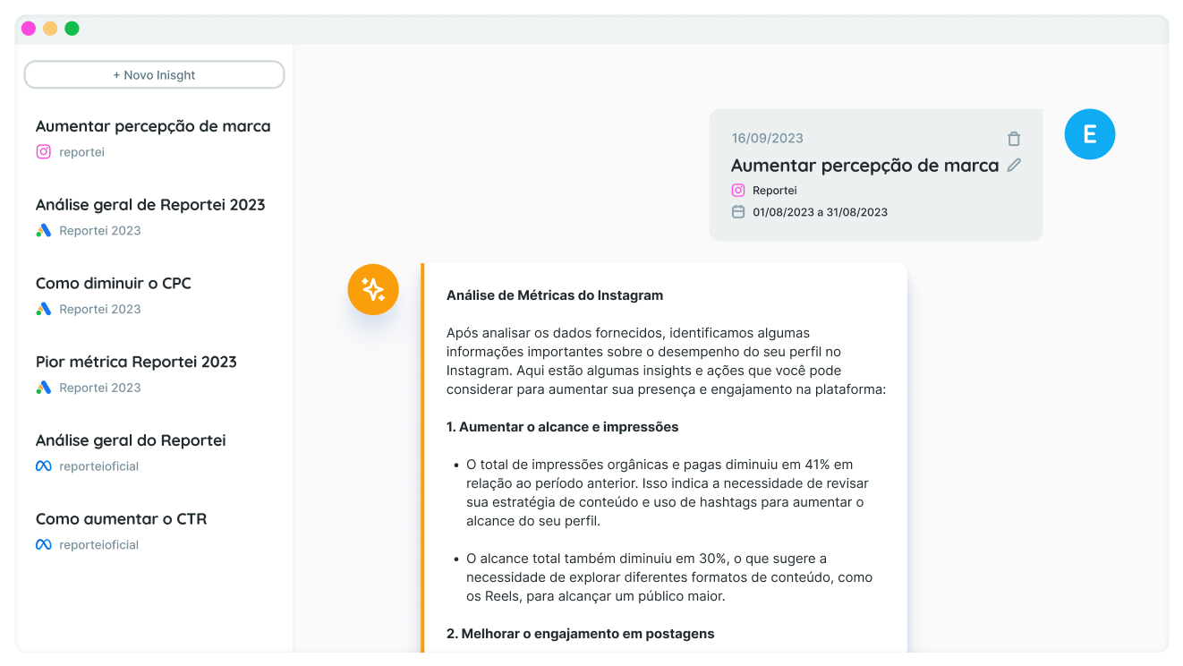Click the Análise de Métricas do Instagram heading
The image size is (1183, 666).
555,295
